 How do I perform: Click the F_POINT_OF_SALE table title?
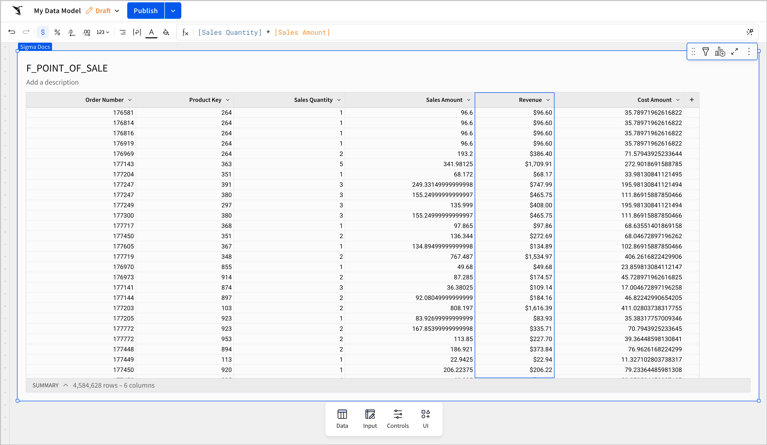pos(67,68)
